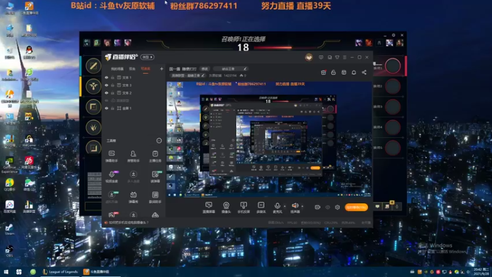The image size is (492, 277).
Task: Select the orange highlighted scene tab
Action: point(146,69)
